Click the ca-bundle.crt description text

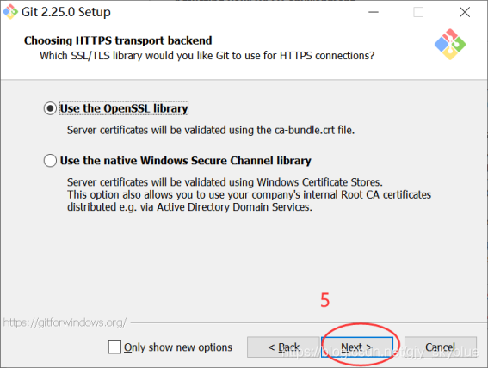click(211, 130)
